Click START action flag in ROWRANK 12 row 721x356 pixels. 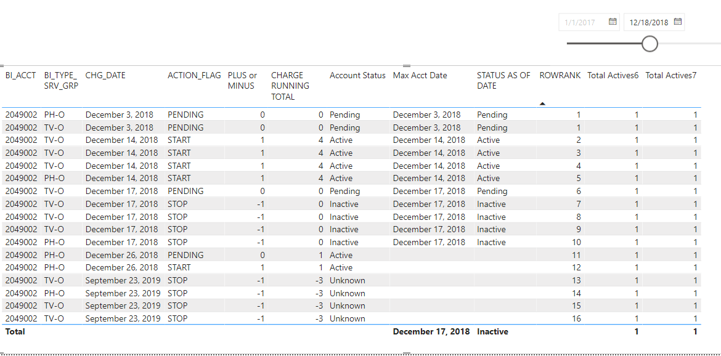coord(179,267)
